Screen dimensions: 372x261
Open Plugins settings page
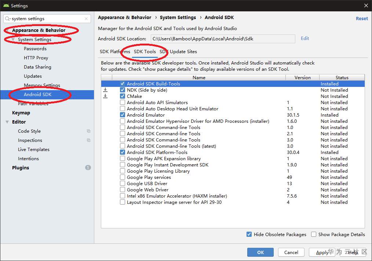21,168
